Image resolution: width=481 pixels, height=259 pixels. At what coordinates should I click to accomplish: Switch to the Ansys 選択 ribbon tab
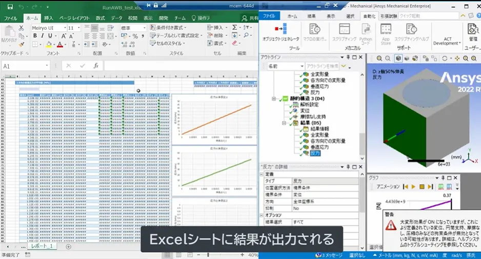350,16
